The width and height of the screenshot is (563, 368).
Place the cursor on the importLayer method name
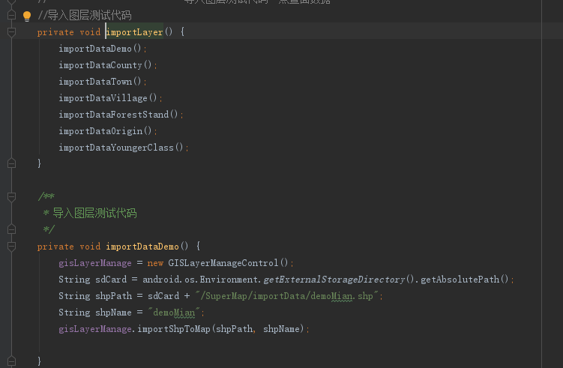(135, 32)
